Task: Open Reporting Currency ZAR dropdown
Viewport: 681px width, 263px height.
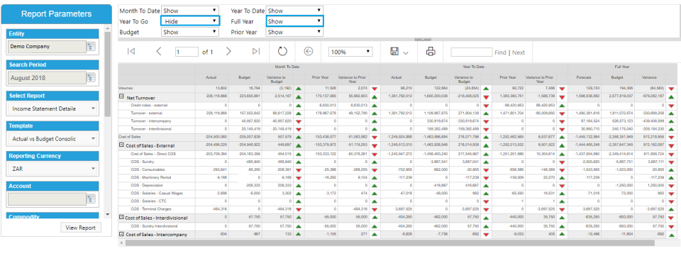Action: click(53, 169)
